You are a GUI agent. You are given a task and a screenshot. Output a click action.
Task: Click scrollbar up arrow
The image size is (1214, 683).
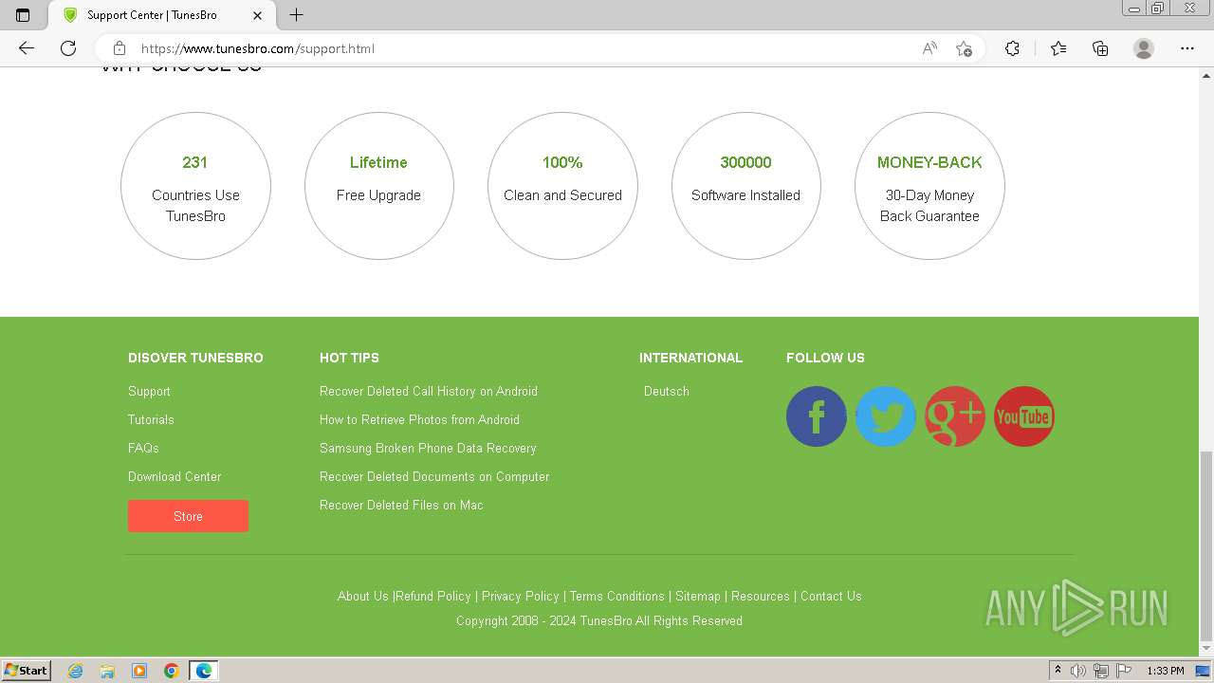point(1206,74)
